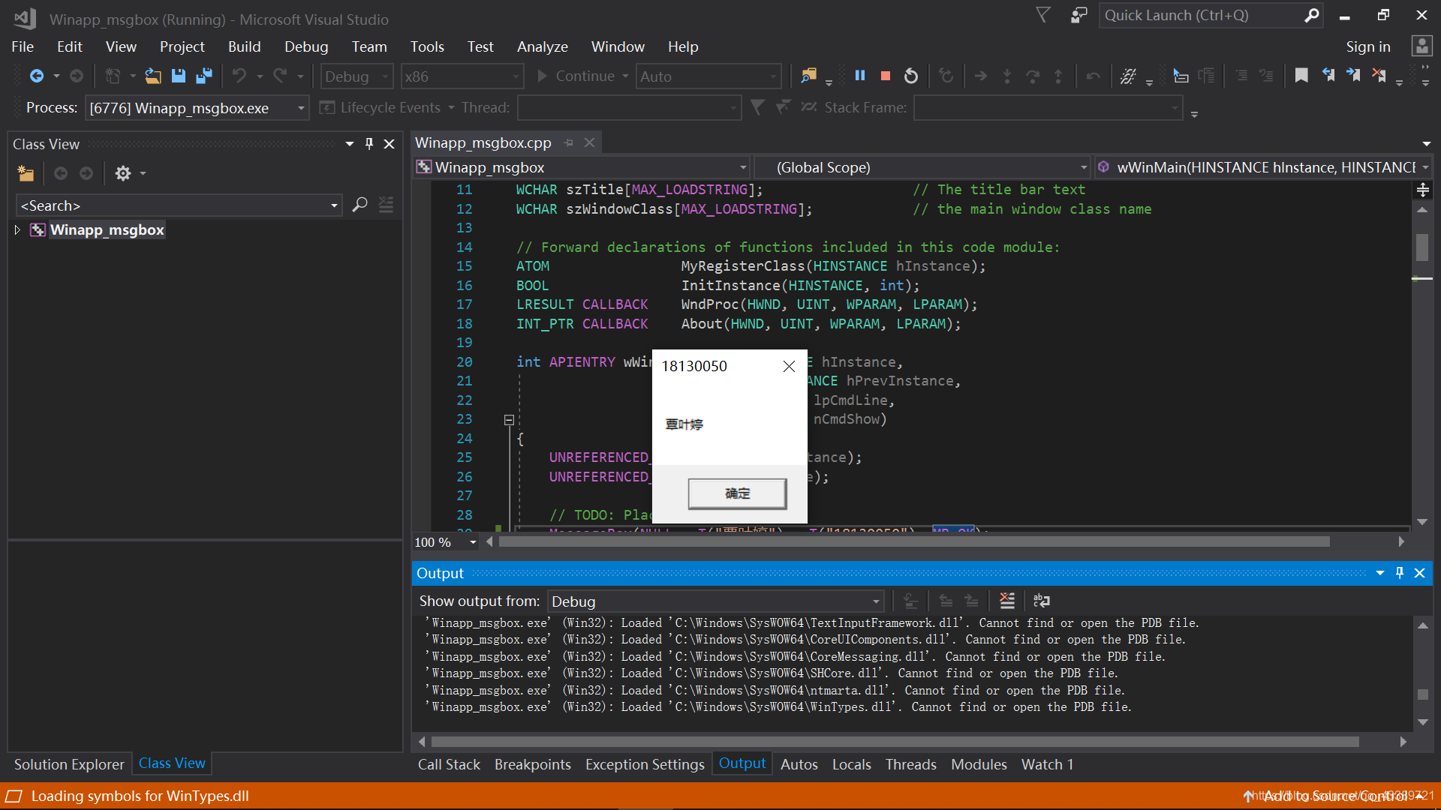
Task: Expand the Winapp_msgbox tree node
Action: coord(17,230)
